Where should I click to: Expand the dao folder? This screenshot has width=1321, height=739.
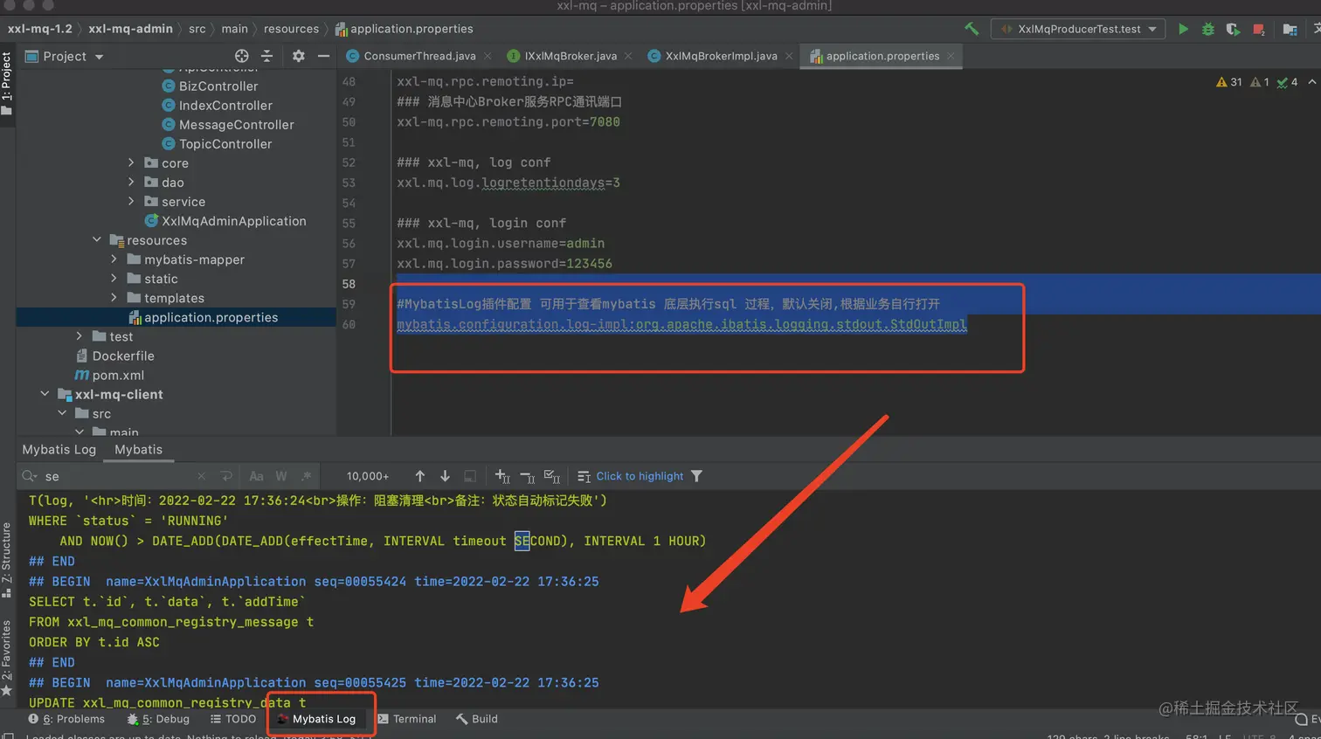[131, 182]
